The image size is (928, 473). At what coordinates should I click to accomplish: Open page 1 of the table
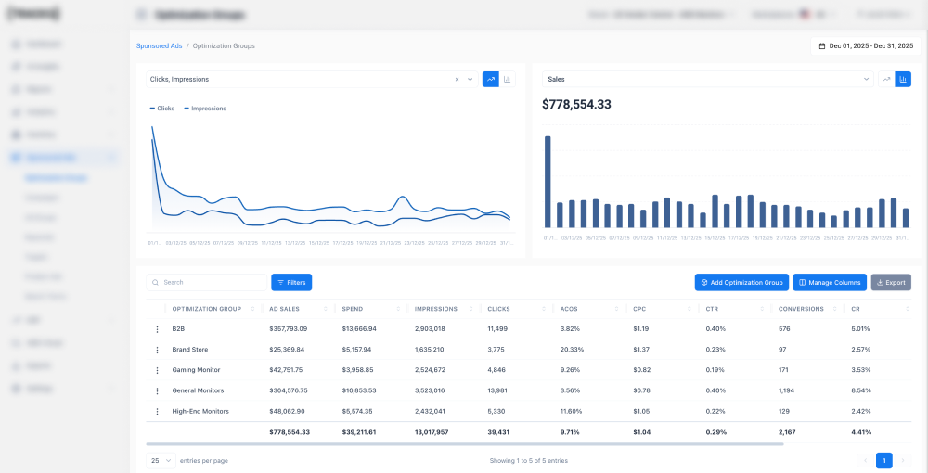(884, 461)
